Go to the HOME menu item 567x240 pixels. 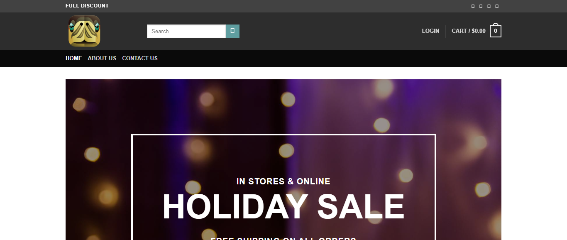[x=73, y=58]
